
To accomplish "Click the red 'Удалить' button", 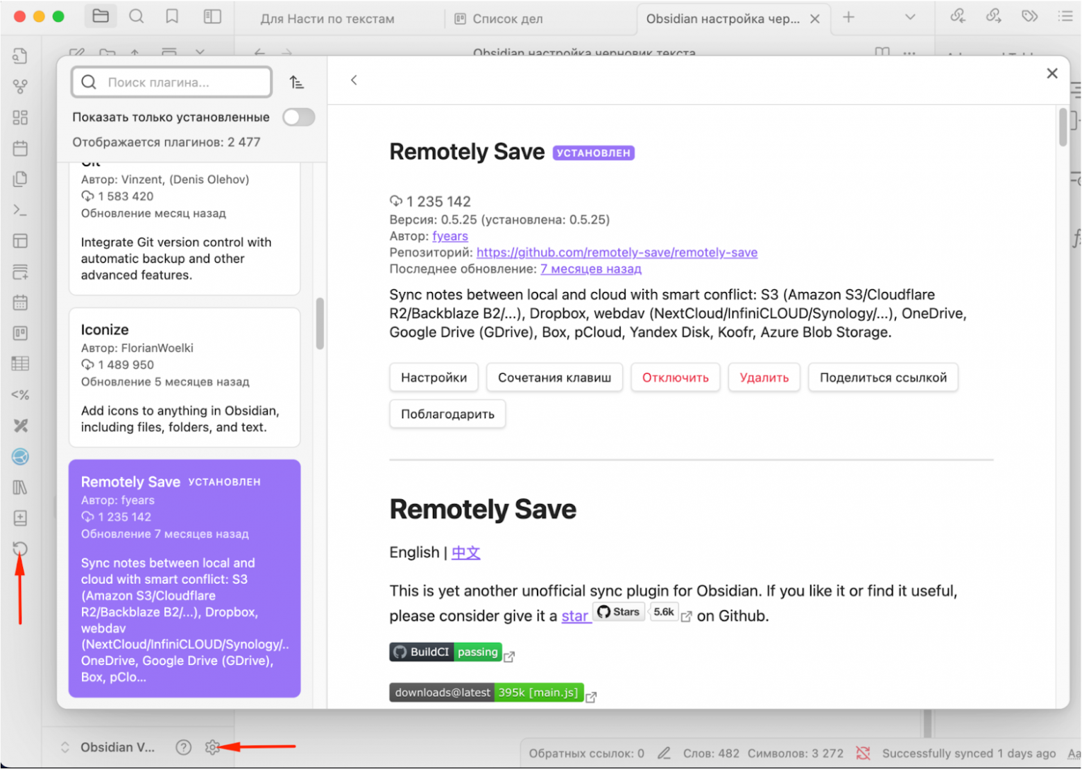I will pyautogui.click(x=764, y=377).
